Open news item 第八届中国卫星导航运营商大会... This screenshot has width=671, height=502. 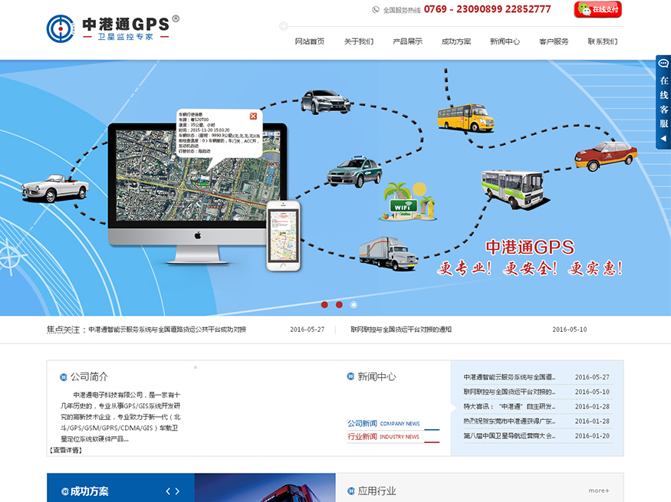tap(509, 436)
